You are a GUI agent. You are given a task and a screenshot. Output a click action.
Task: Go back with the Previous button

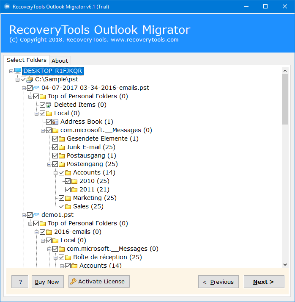click(x=219, y=282)
